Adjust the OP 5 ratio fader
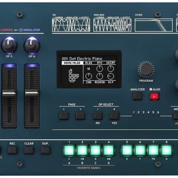This screenshot has width=178, height=178. [9, 93]
